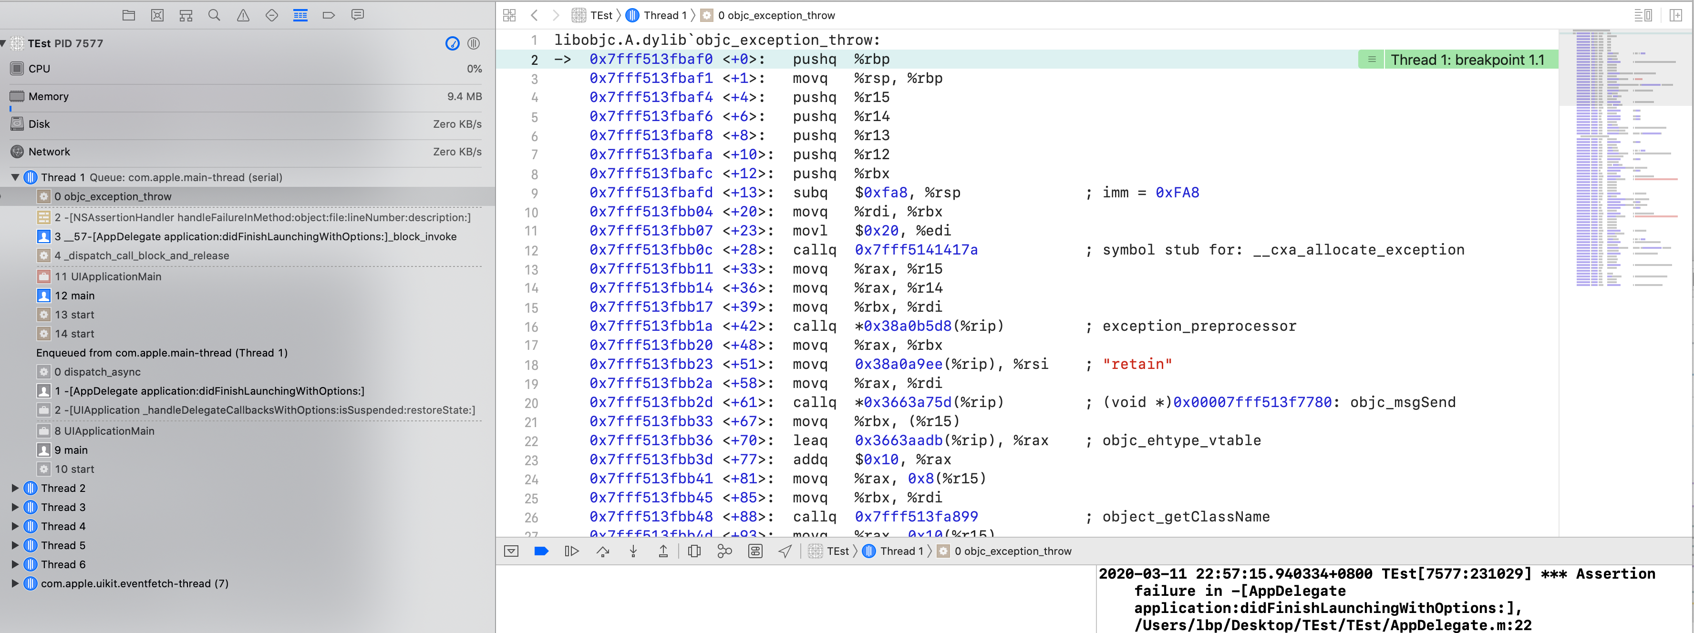1694x633 pixels.
Task: Expand Thread 6
Action: [15, 565]
